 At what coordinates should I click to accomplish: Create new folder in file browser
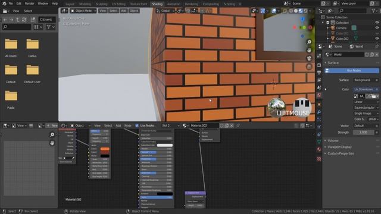[x=33, y=20]
